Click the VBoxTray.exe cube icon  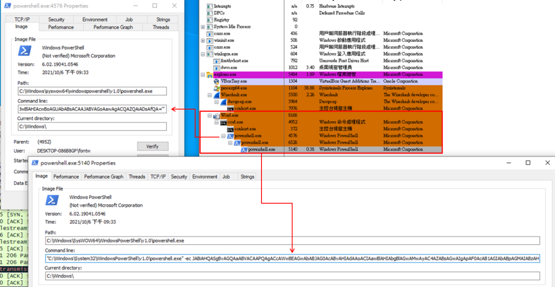click(x=217, y=81)
